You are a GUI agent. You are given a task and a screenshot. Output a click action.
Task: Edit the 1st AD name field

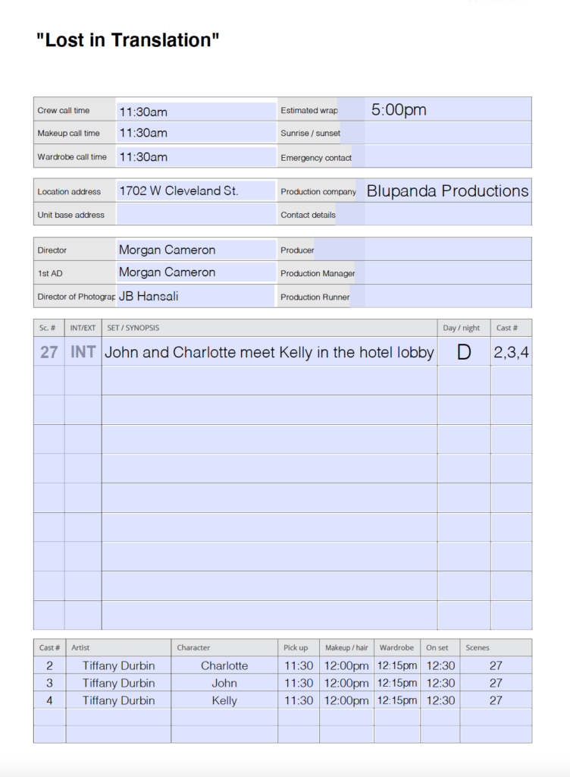point(196,272)
